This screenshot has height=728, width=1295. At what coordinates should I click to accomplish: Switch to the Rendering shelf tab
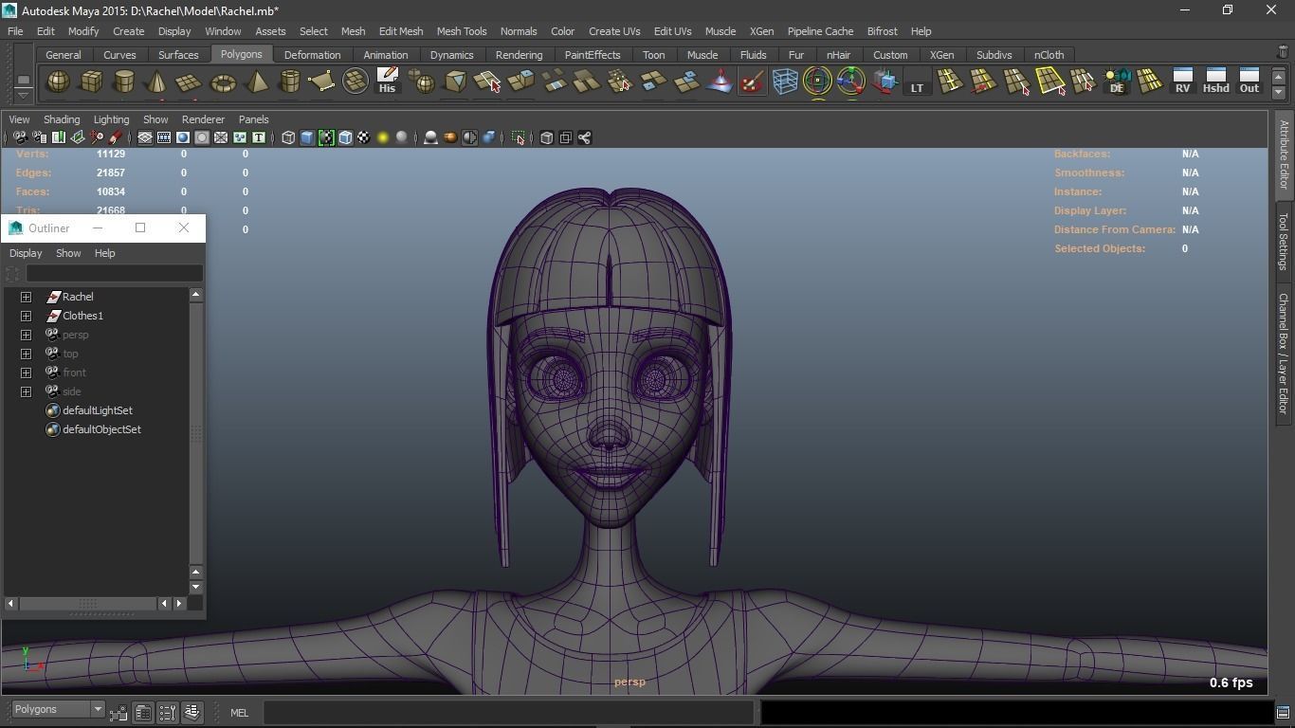(519, 55)
